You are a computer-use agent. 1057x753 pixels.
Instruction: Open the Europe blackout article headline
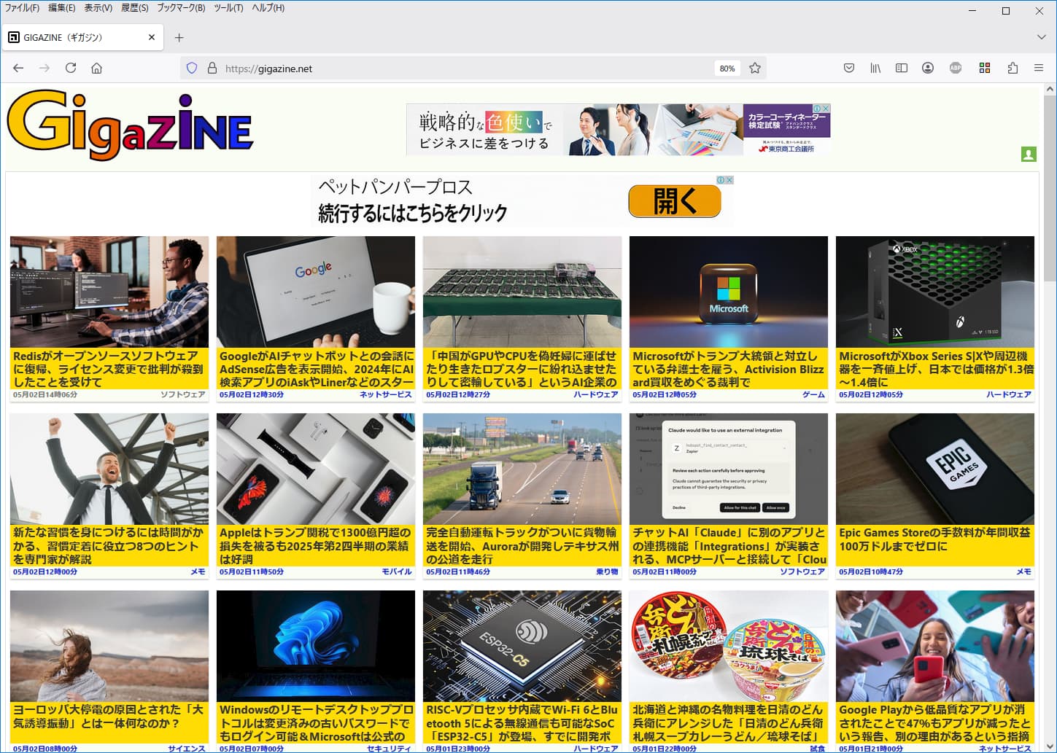pyautogui.click(x=109, y=717)
